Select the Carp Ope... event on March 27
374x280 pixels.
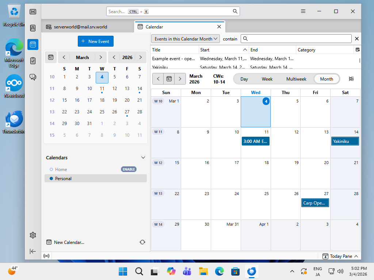click(315, 203)
